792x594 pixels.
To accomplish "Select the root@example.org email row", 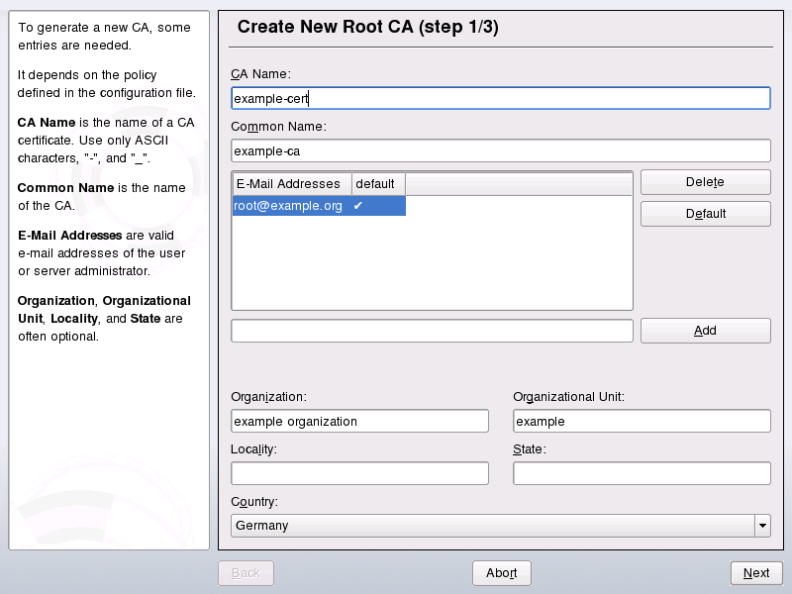I will [289, 206].
